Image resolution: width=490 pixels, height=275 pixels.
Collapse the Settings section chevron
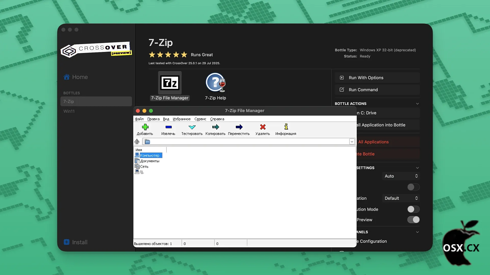(418, 168)
